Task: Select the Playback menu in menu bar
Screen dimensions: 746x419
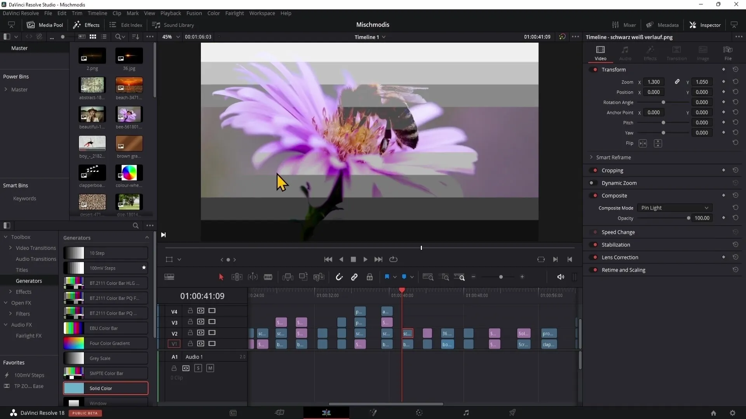Action: pos(171,13)
